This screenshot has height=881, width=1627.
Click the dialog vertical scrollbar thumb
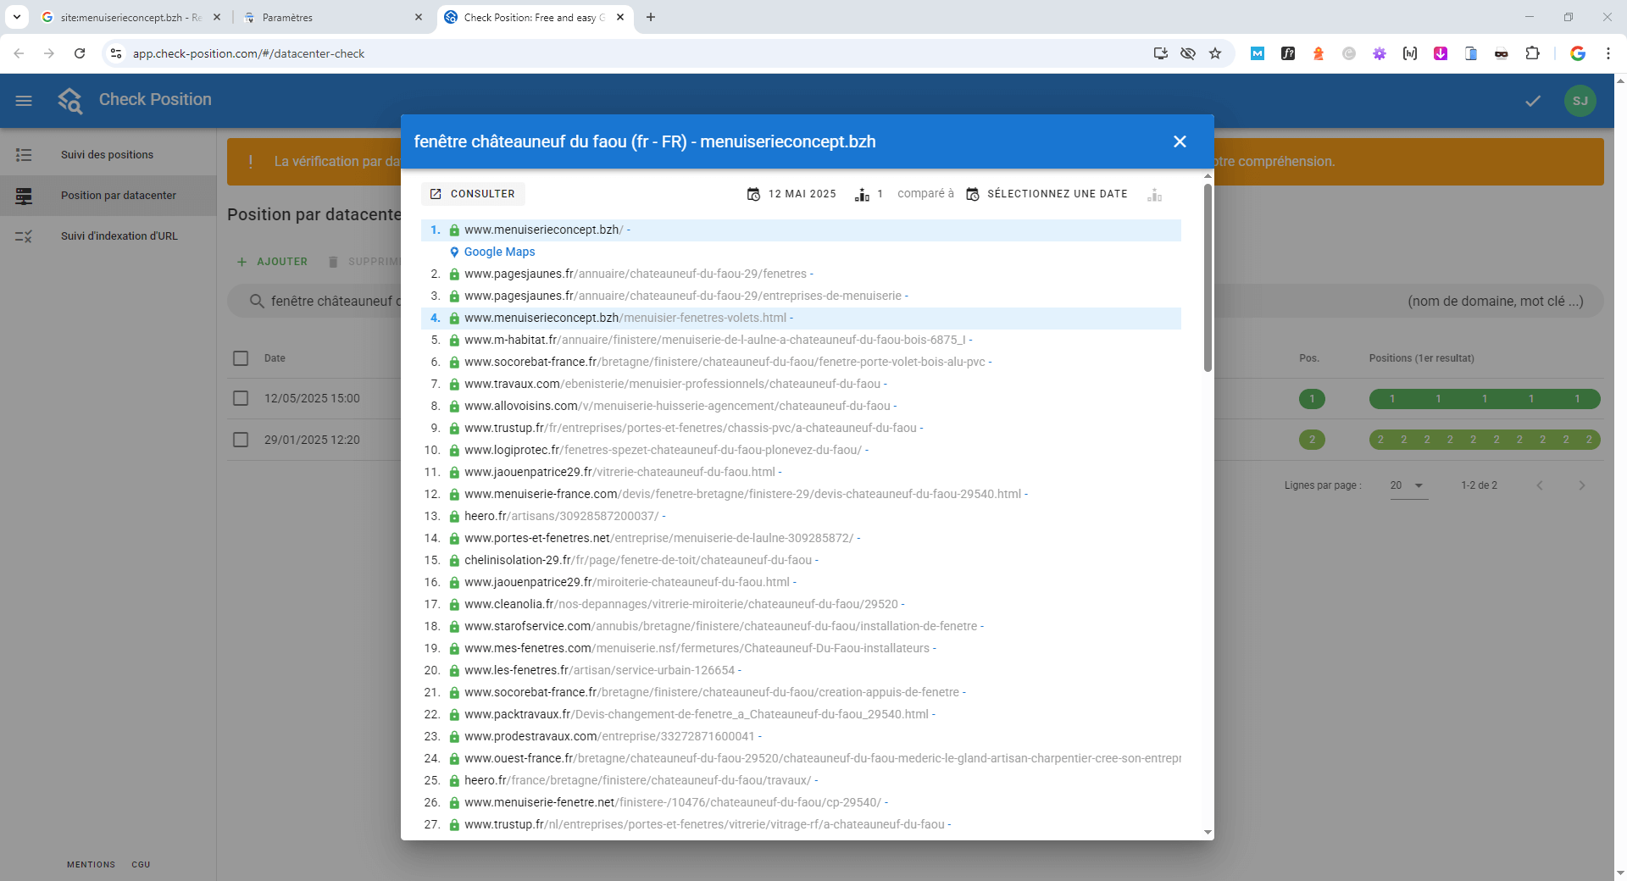click(1208, 277)
